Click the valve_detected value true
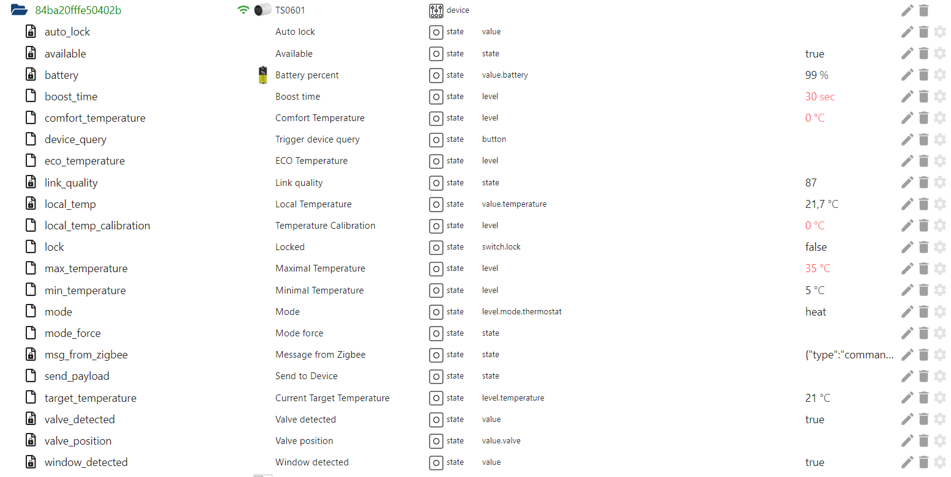 [x=815, y=420]
